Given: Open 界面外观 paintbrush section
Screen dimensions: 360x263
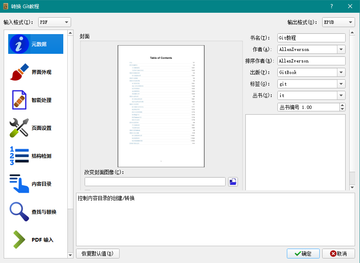Looking at the screenshot, I should pyautogui.click(x=19, y=72).
